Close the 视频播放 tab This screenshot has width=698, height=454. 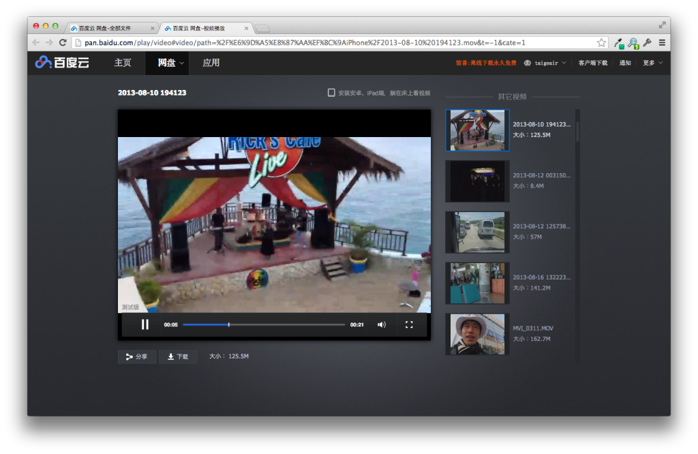[246, 28]
